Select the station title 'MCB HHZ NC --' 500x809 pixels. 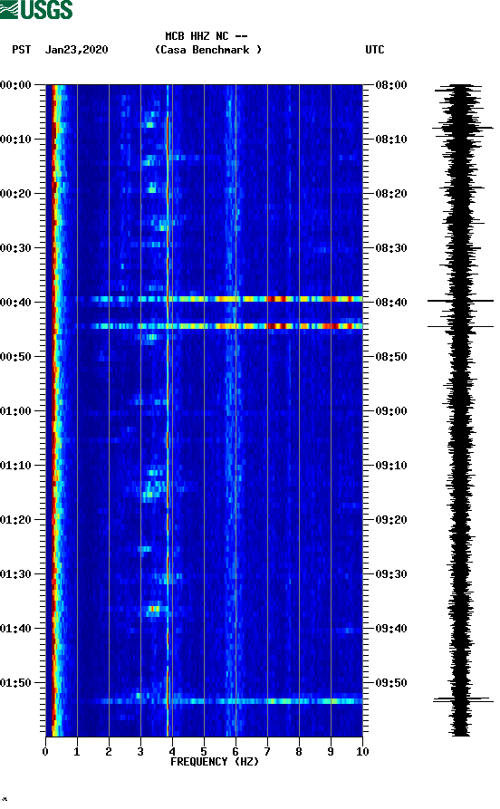tap(207, 36)
